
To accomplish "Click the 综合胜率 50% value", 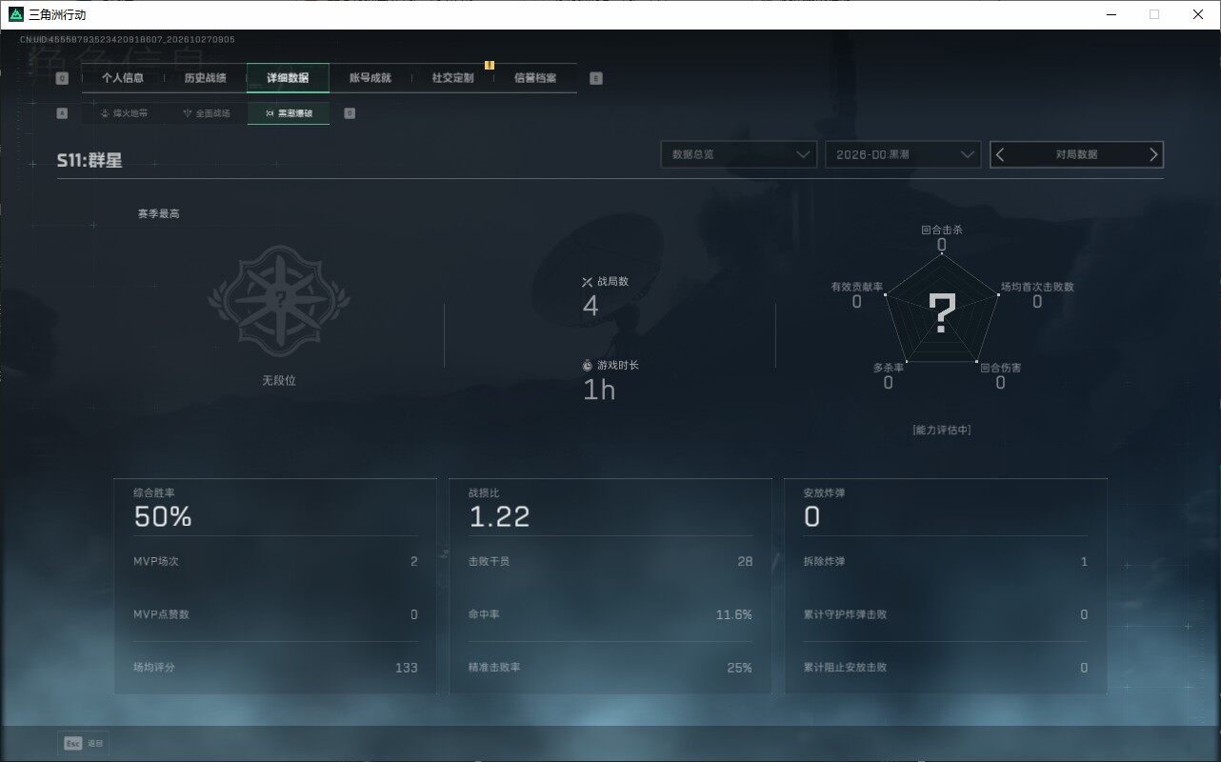I will (163, 516).
